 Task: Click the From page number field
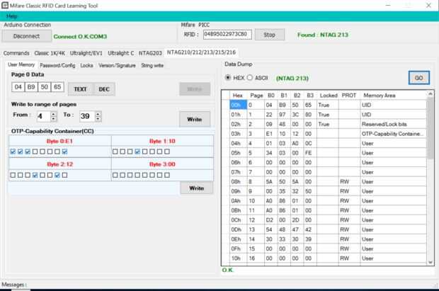(44, 116)
